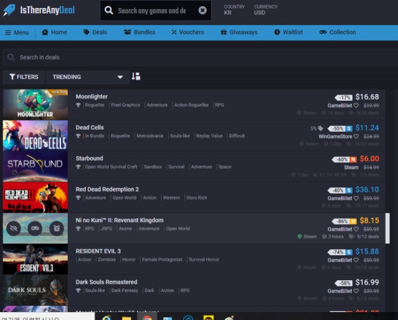This screenshot has height=320, width=398.
Task: Open the Bundles section
Action: pyautogui.click(x=139, y=32)
